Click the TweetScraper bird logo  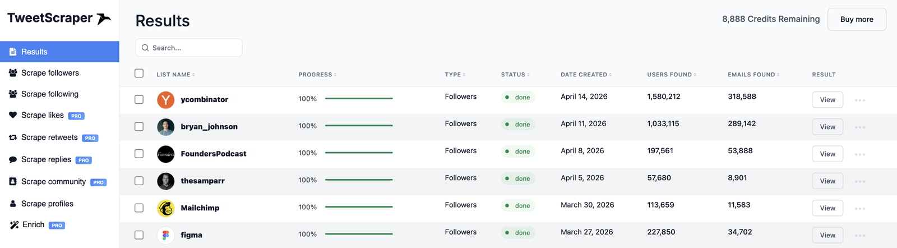104,19
